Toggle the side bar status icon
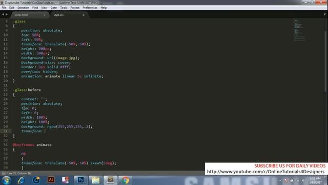The width and height of the screenshot is (328, 185). [x=4, y=173]
